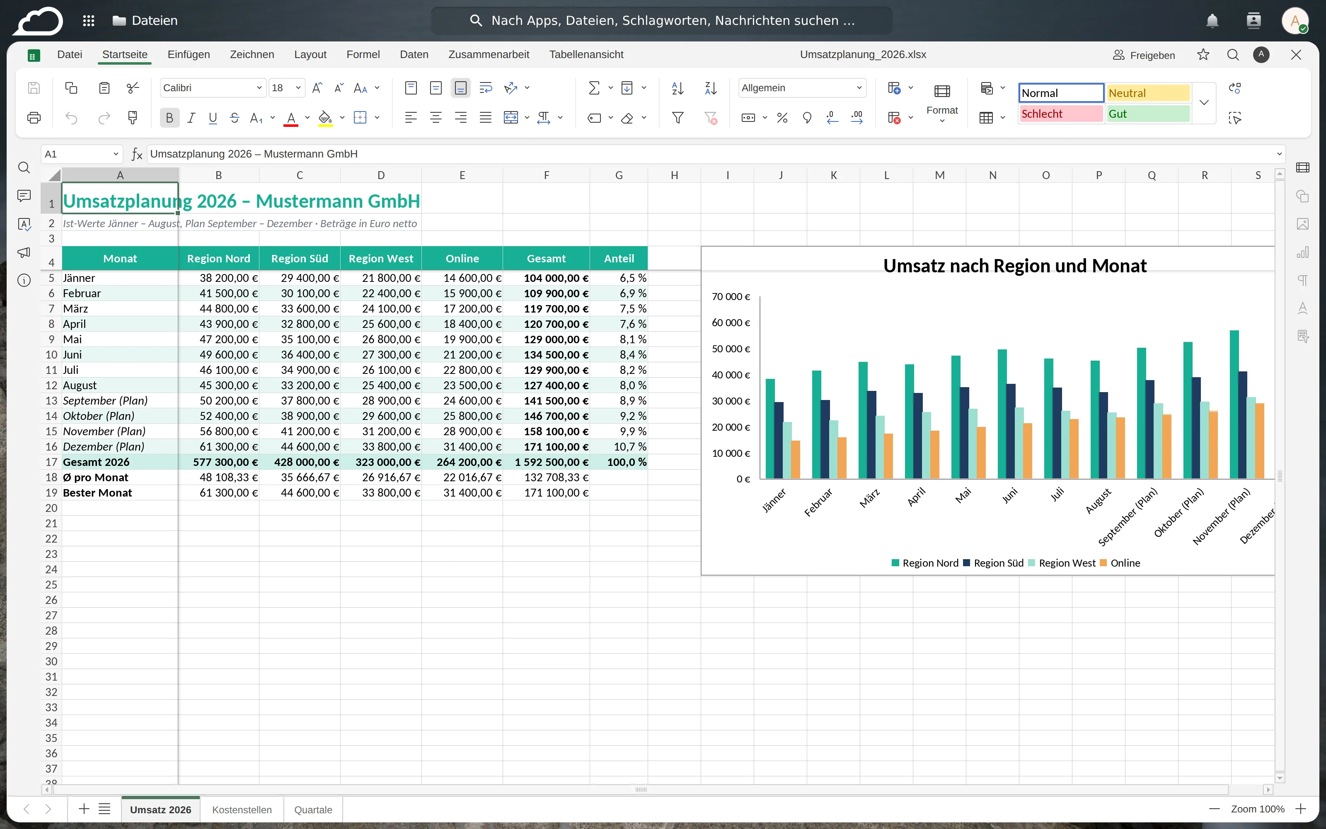1326x829 pixels.
Task: Click the Increment font size icon
Action: pos(317,88)
